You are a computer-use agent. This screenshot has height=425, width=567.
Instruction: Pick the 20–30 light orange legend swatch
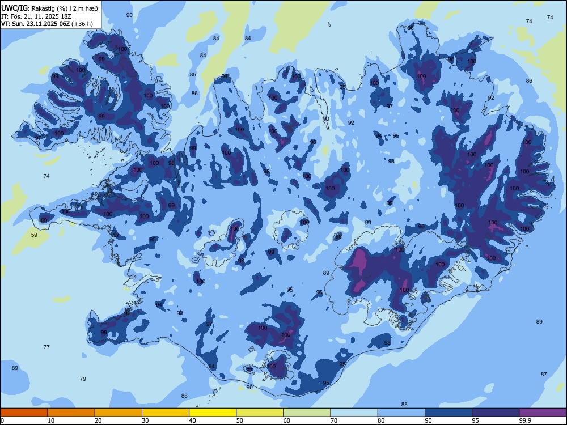(119, 413)
